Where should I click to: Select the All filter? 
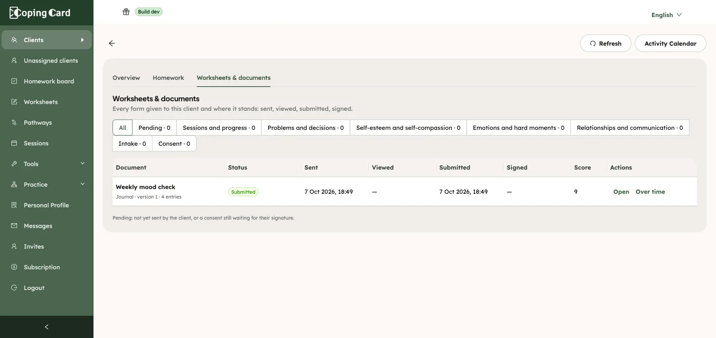pyautogui.click(x=123, y=127)
